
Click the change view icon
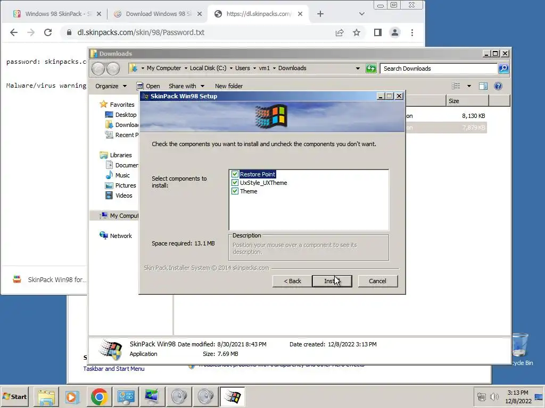[x=456, y=86]
